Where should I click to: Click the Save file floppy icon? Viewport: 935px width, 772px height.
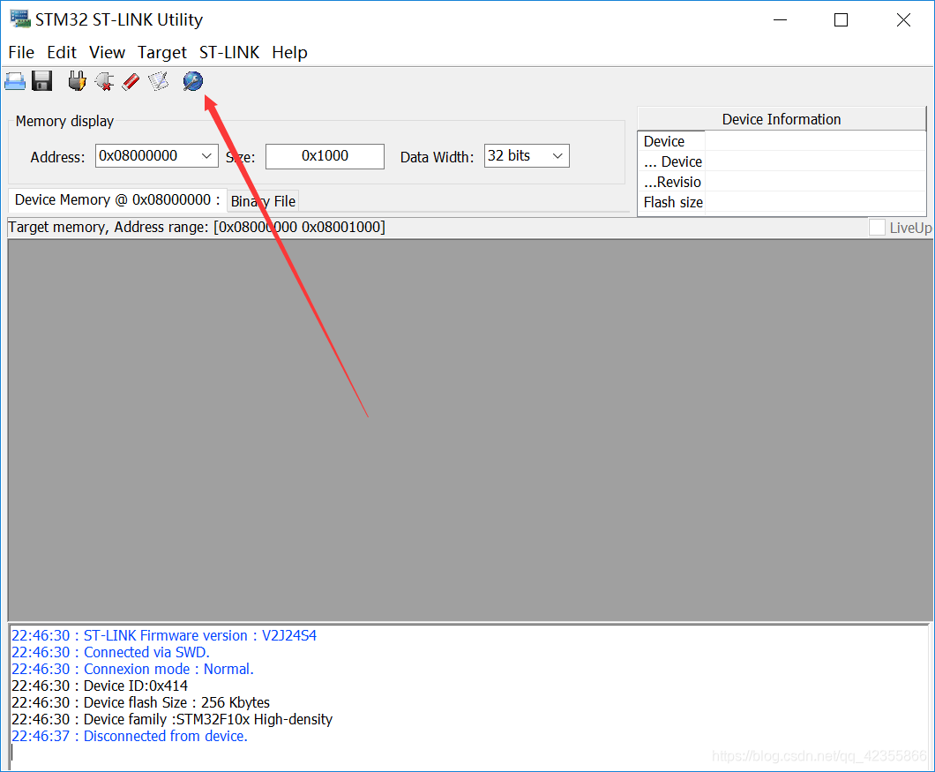coord(41,81)
